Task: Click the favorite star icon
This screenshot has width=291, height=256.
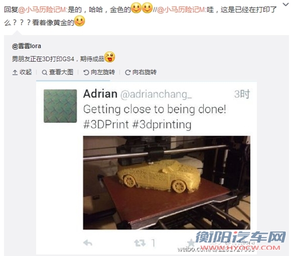Action: tap(191, 243)
